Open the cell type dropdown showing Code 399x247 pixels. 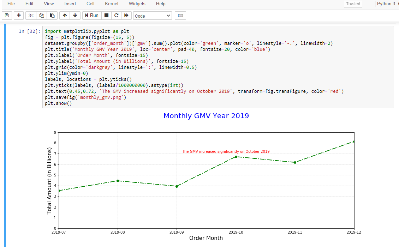pyautogui.click(x=152, y=15)
